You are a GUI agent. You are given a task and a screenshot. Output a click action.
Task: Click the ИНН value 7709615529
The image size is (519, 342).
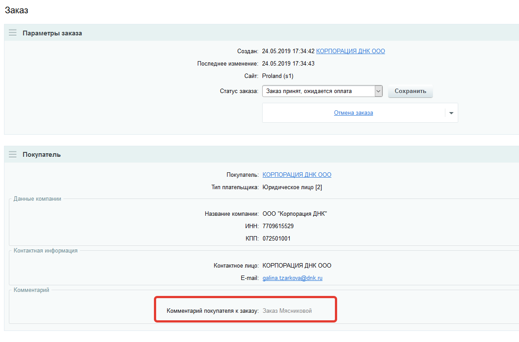278,226
